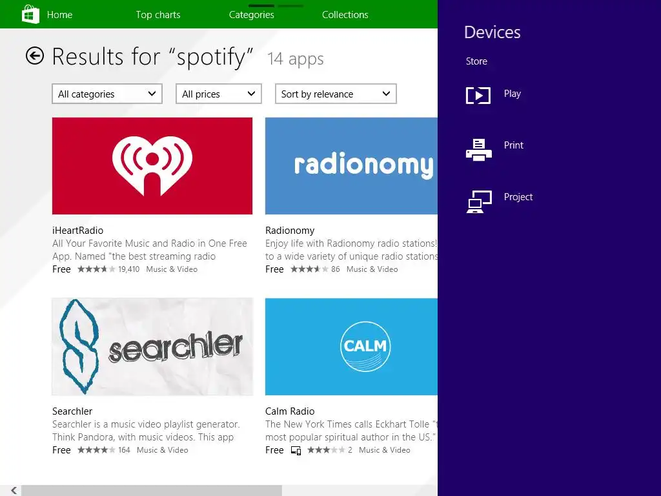Open the Sort by relevance dropdown

[336, 94]
